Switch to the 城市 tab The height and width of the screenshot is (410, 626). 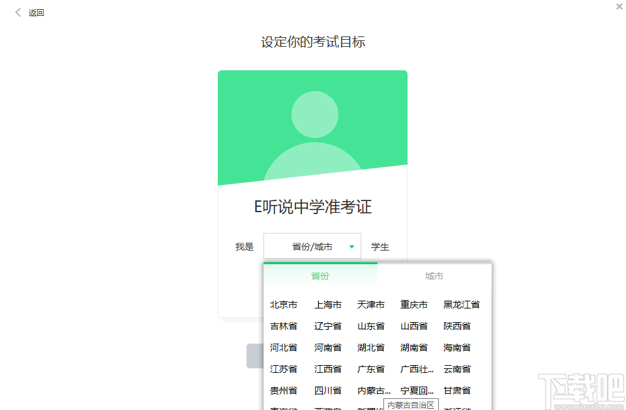434,275
